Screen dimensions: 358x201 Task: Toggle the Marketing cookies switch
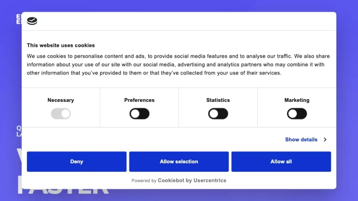point(297,114)
